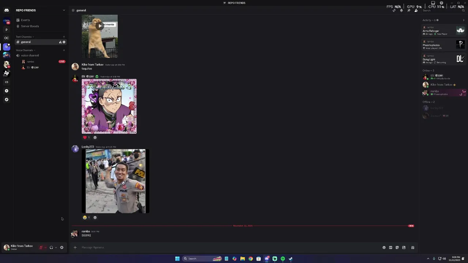Open the emoji picker in message bar

[384, 248]
